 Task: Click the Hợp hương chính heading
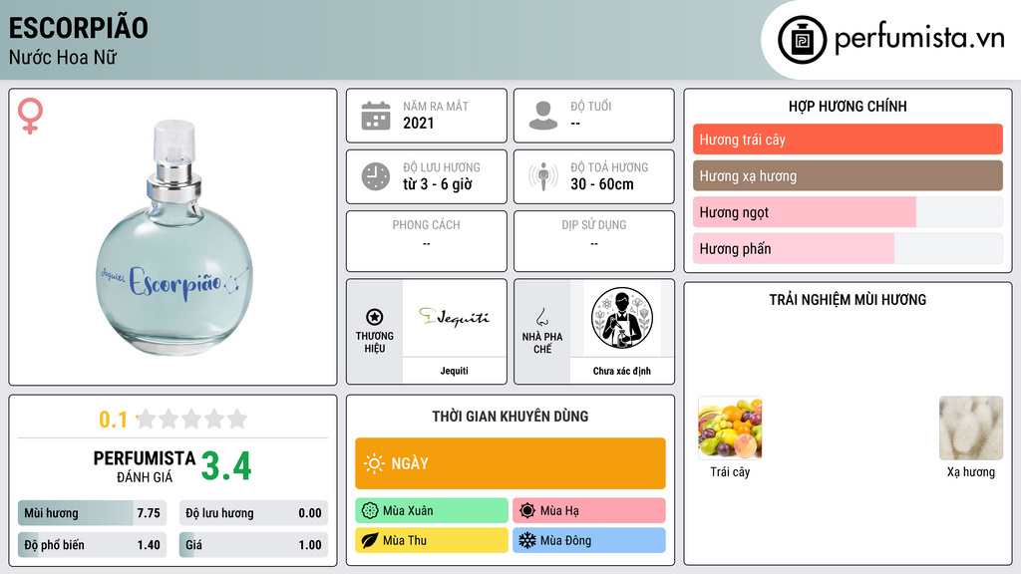pyautogui.click(x=848, y=106)
